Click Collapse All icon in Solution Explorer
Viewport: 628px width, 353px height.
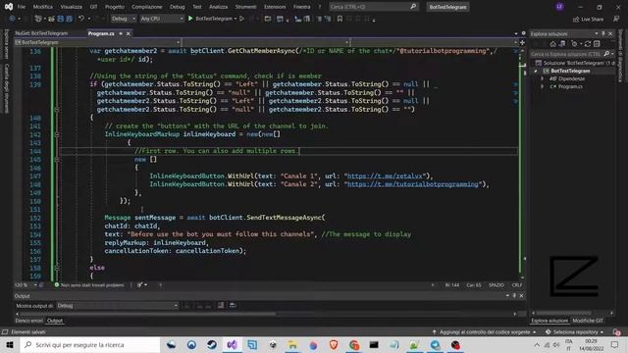tap(597, 43)
